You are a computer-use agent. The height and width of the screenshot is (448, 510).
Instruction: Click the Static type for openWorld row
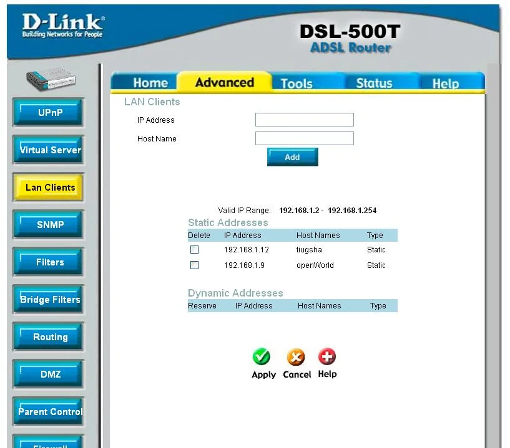tap(376, 265)
